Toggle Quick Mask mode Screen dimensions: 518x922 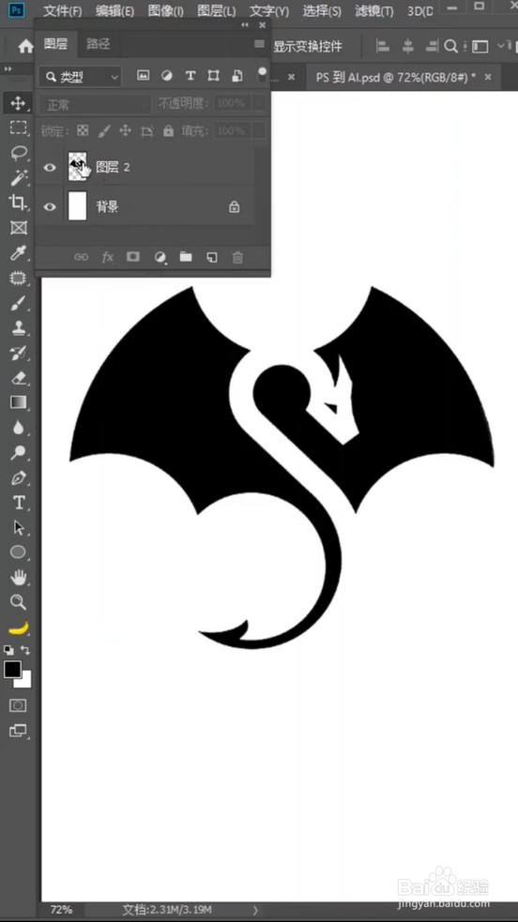click(18, 705)
